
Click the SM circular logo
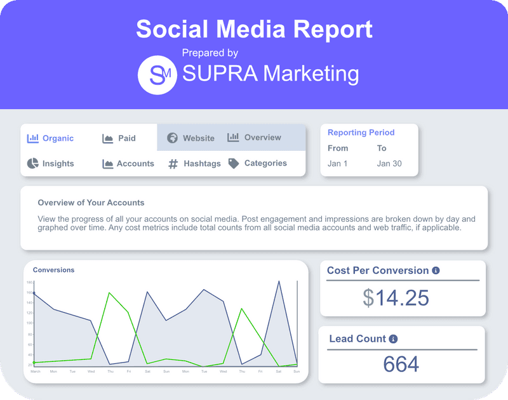(x=157, y=75)
